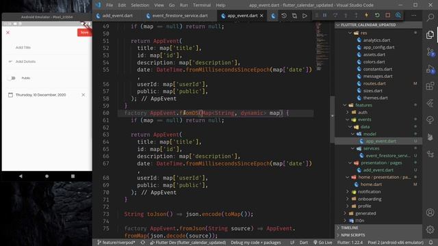Open home.dart in explorer
Viewport: 438px width, 246px height.
tap(371, 184)
